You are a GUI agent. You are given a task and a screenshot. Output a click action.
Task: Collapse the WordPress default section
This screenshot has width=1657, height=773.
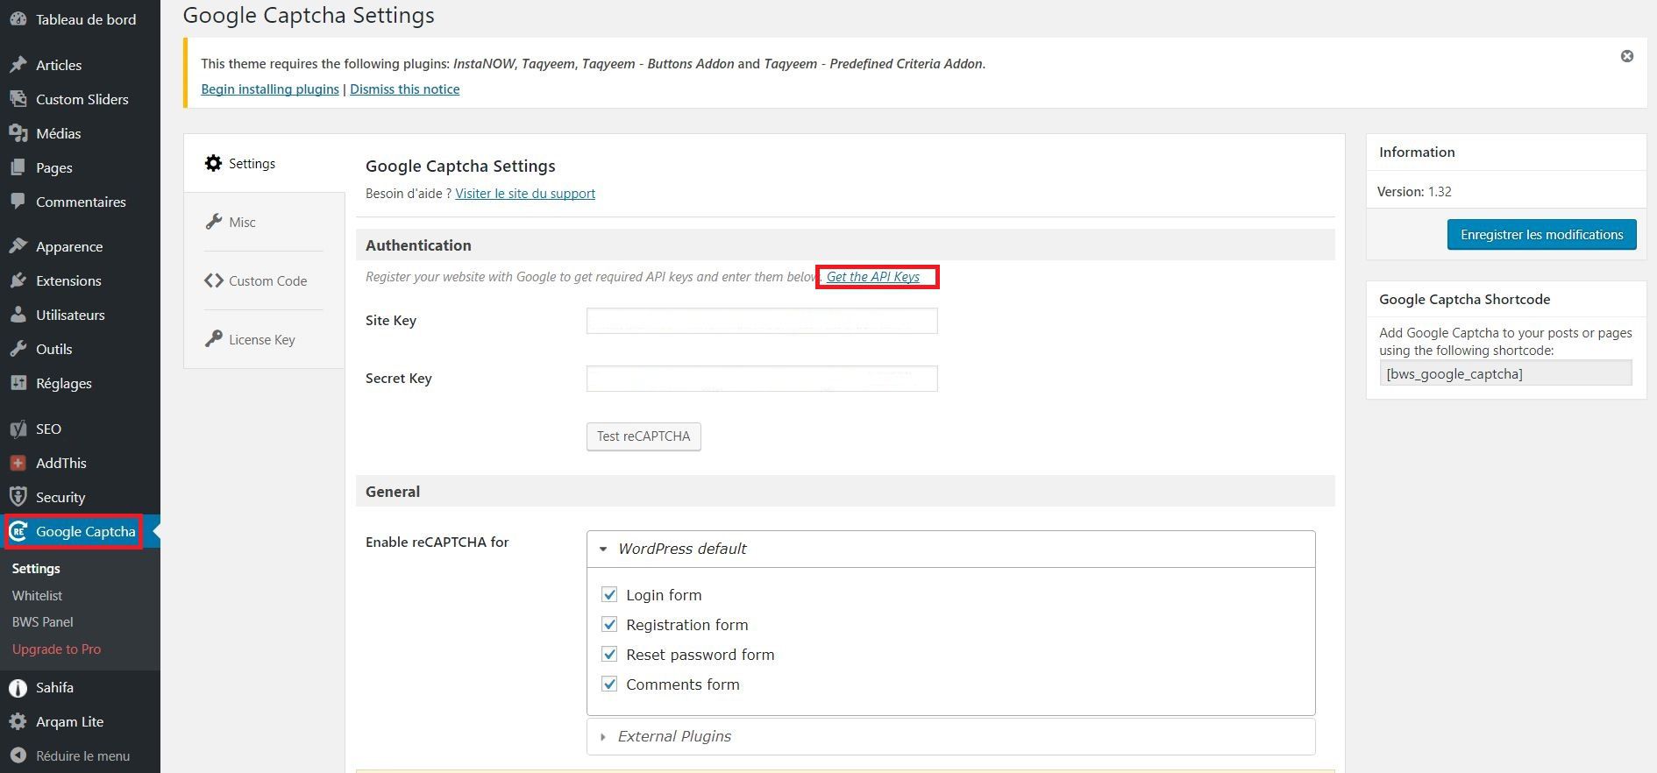pos(950,549)
